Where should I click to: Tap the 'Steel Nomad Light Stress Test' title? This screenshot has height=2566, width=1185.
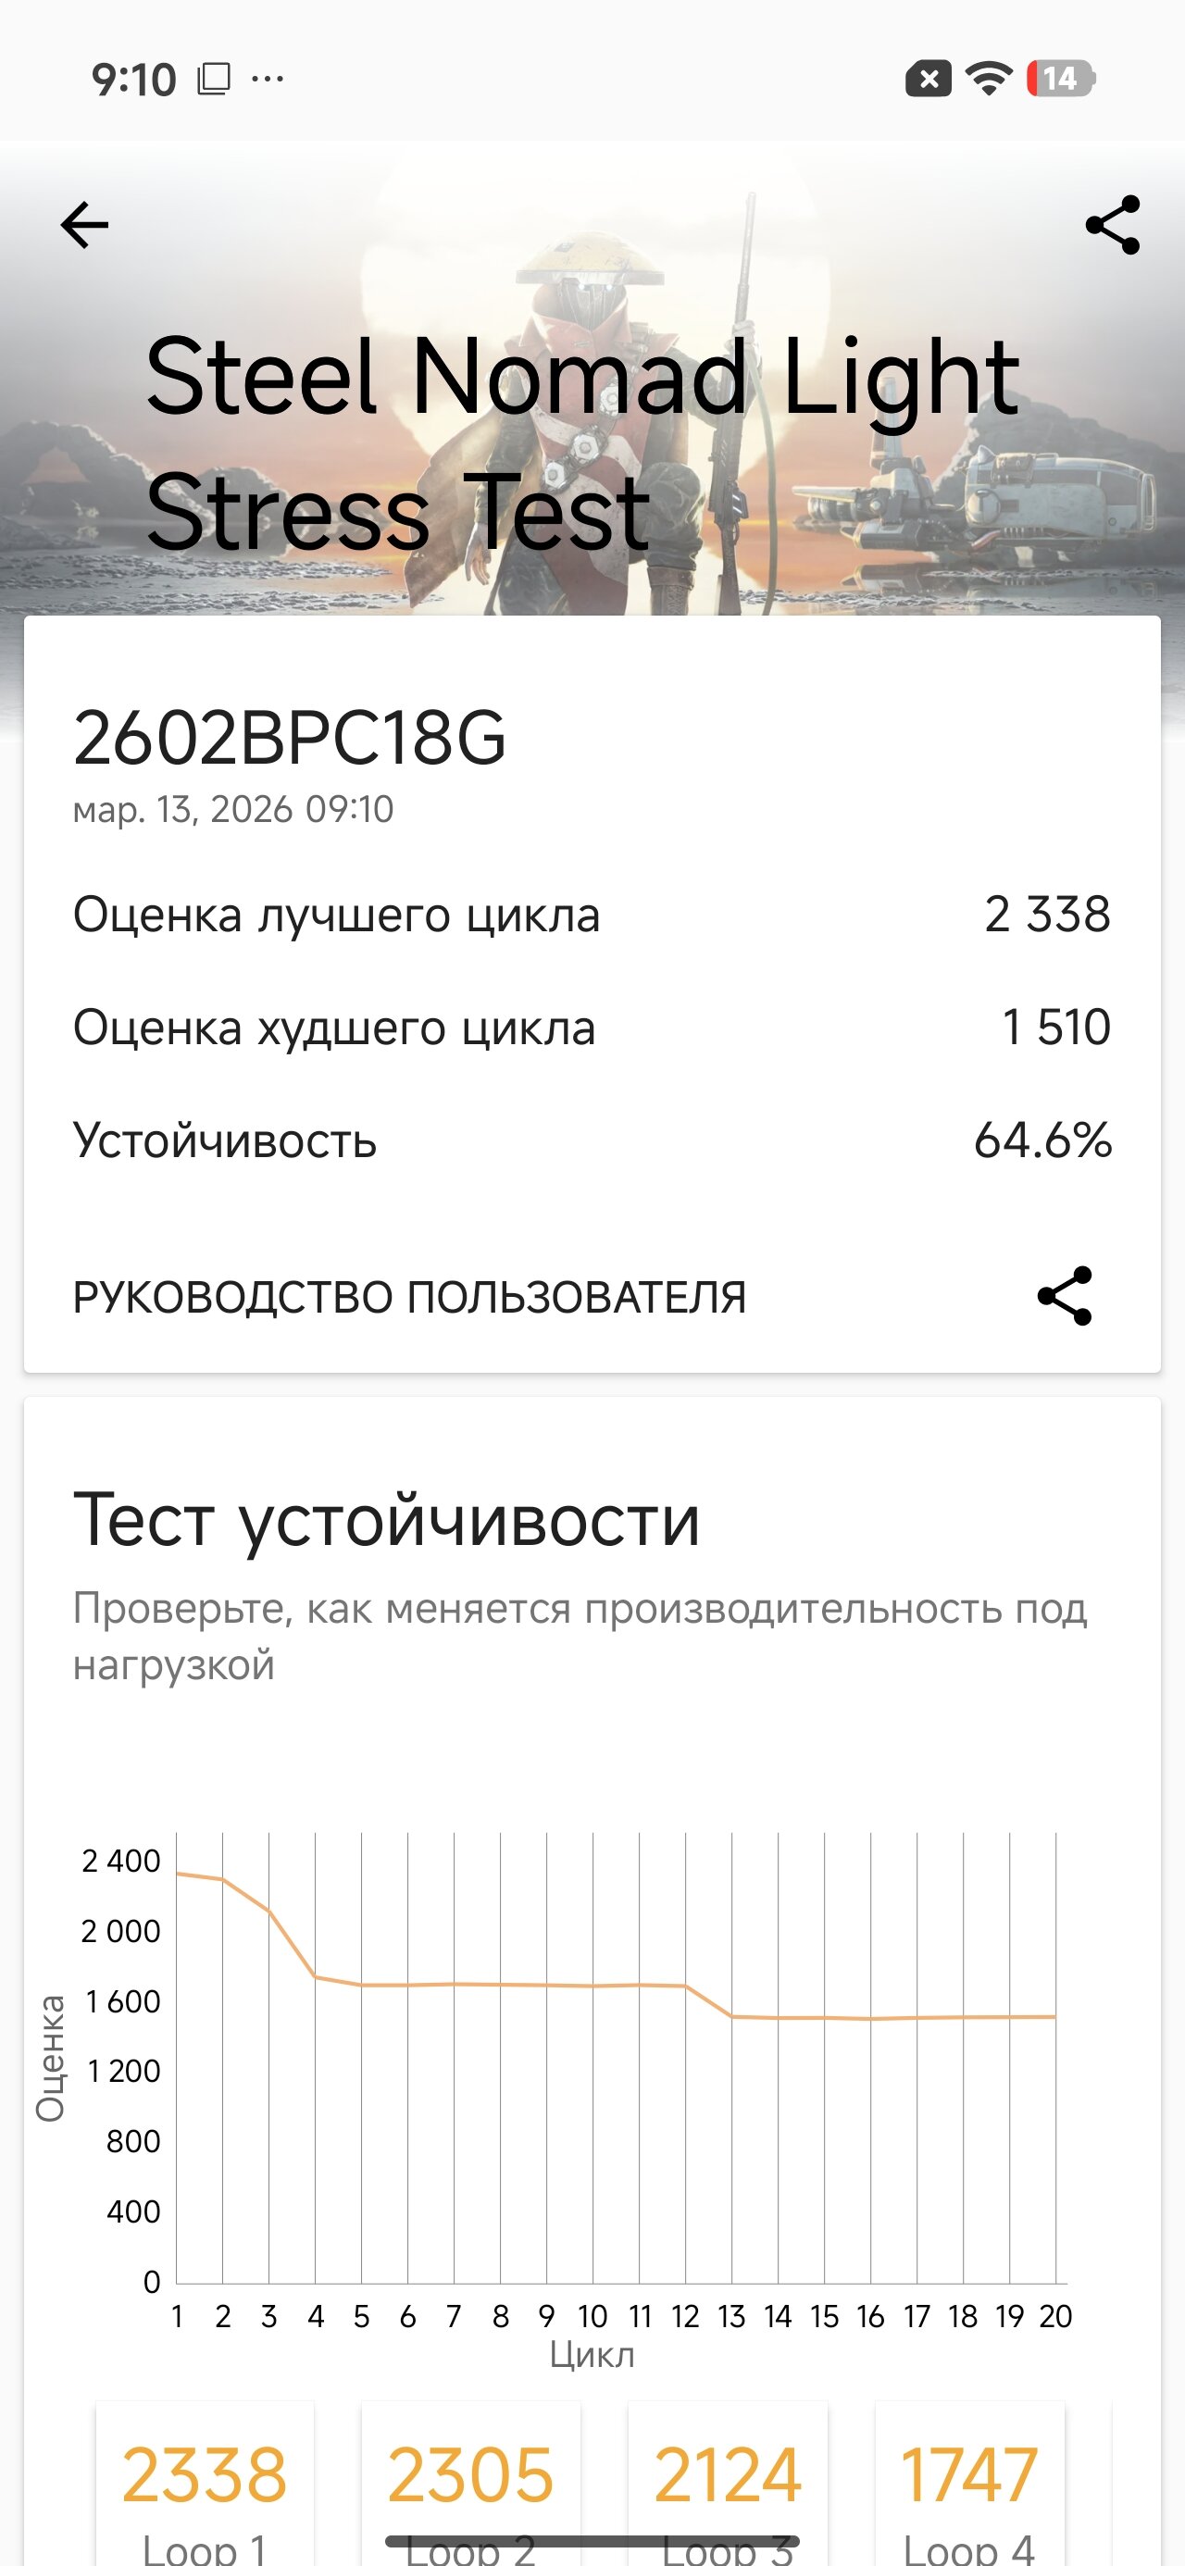pyautogui.click(x=583, y=443)
